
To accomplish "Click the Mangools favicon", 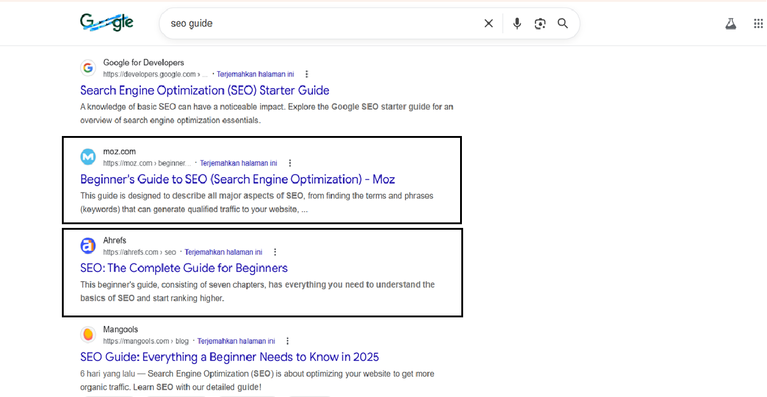I will [88, 335].
